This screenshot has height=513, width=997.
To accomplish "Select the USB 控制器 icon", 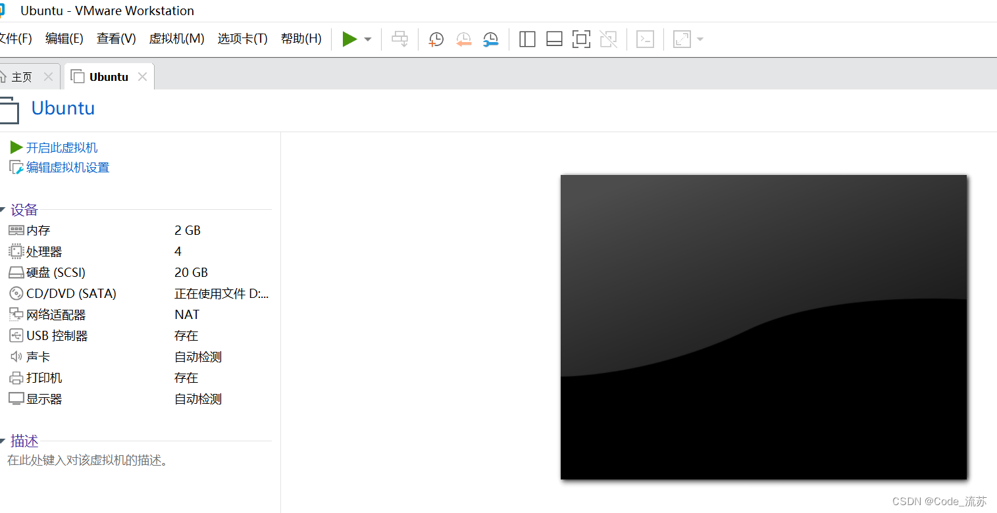I will [16, 335].
